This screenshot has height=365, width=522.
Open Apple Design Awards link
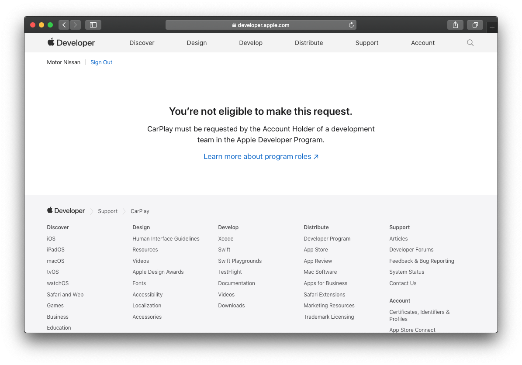point(158,272)
